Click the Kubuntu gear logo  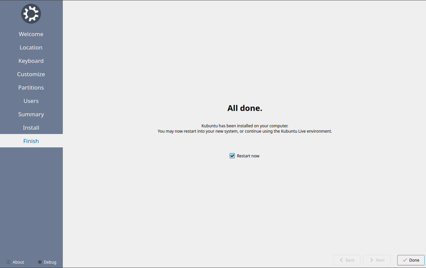coord(31,14)
